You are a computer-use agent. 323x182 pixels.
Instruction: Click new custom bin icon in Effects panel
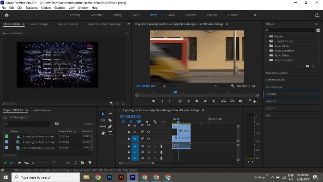click(307, 66)
